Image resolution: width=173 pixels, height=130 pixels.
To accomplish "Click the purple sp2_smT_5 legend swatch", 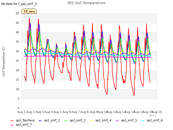I will coord(117,121).
